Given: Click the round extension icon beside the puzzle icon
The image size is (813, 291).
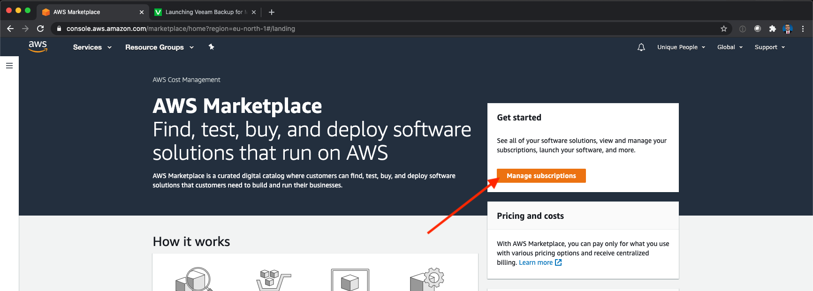Looking at the screenshot, I should (758, 29).
